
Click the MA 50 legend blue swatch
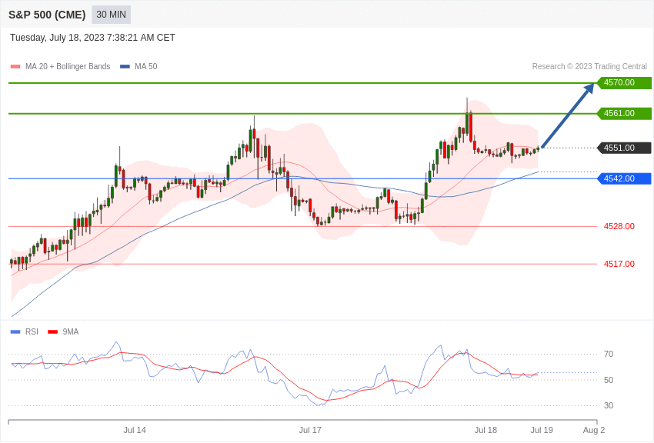(x=125, y=66)
